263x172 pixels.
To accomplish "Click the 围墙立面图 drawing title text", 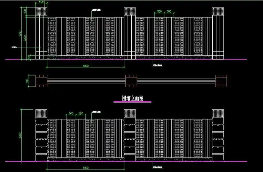I will tap(132, 98).
